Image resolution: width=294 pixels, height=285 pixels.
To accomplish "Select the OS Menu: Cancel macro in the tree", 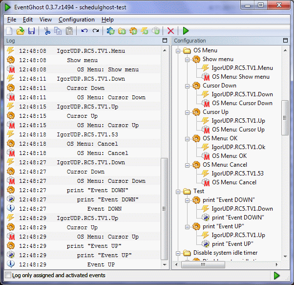I will click(225, 165).
